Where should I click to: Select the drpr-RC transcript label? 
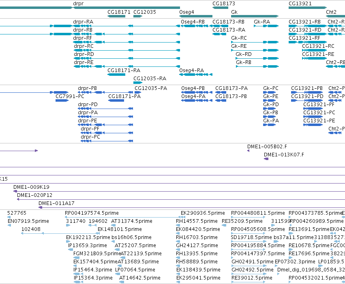pos(84,46)
